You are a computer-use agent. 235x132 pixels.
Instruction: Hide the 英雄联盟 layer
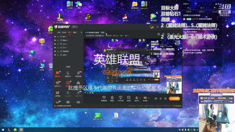click(x=55, y=51)
